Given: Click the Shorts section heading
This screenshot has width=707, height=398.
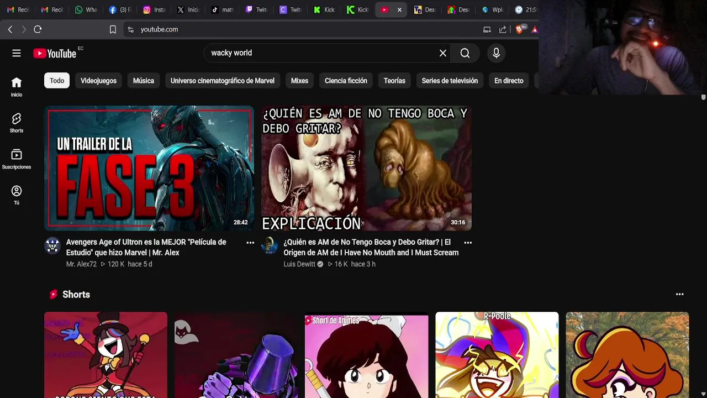Looking at the screenshot, I should coord(76,295).
